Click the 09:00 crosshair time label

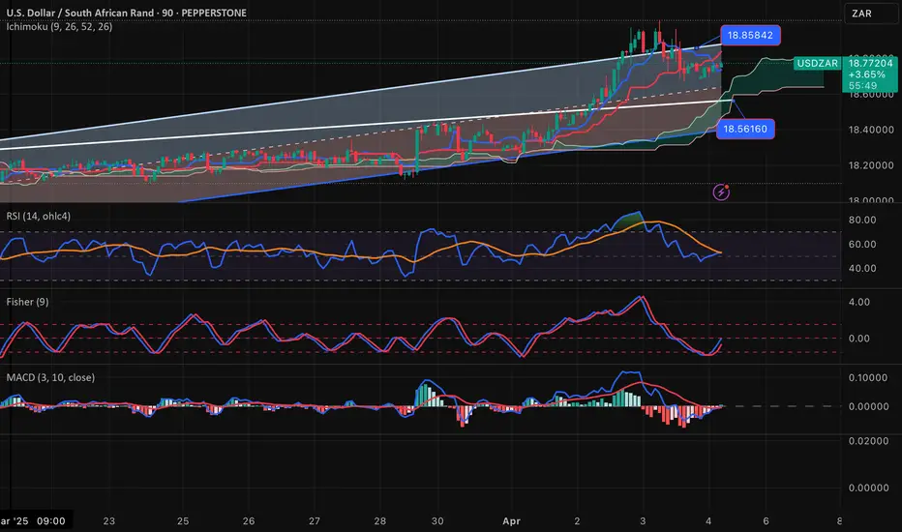[x=50, y=521]
